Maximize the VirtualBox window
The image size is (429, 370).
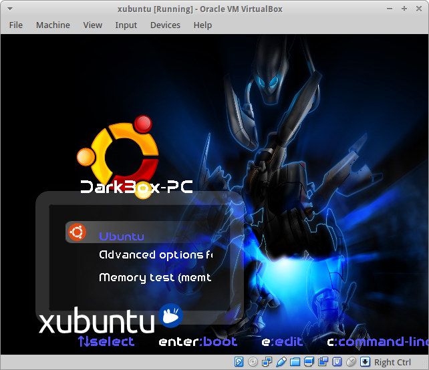coord(404,9)
